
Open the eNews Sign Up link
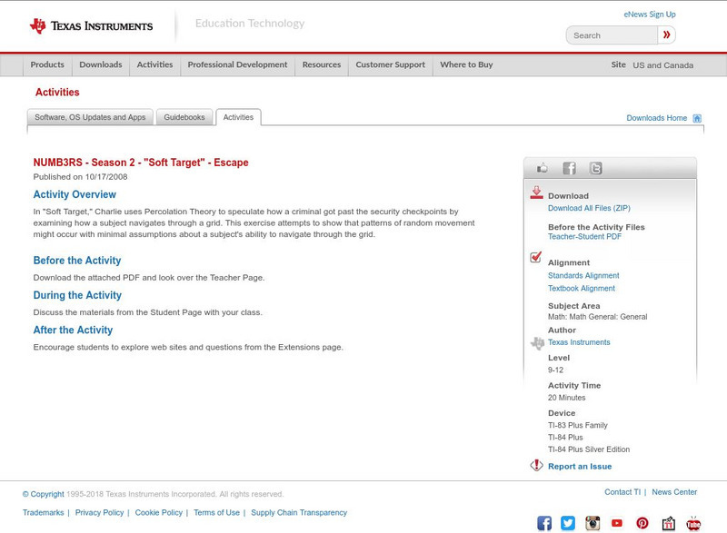(650, 15)
